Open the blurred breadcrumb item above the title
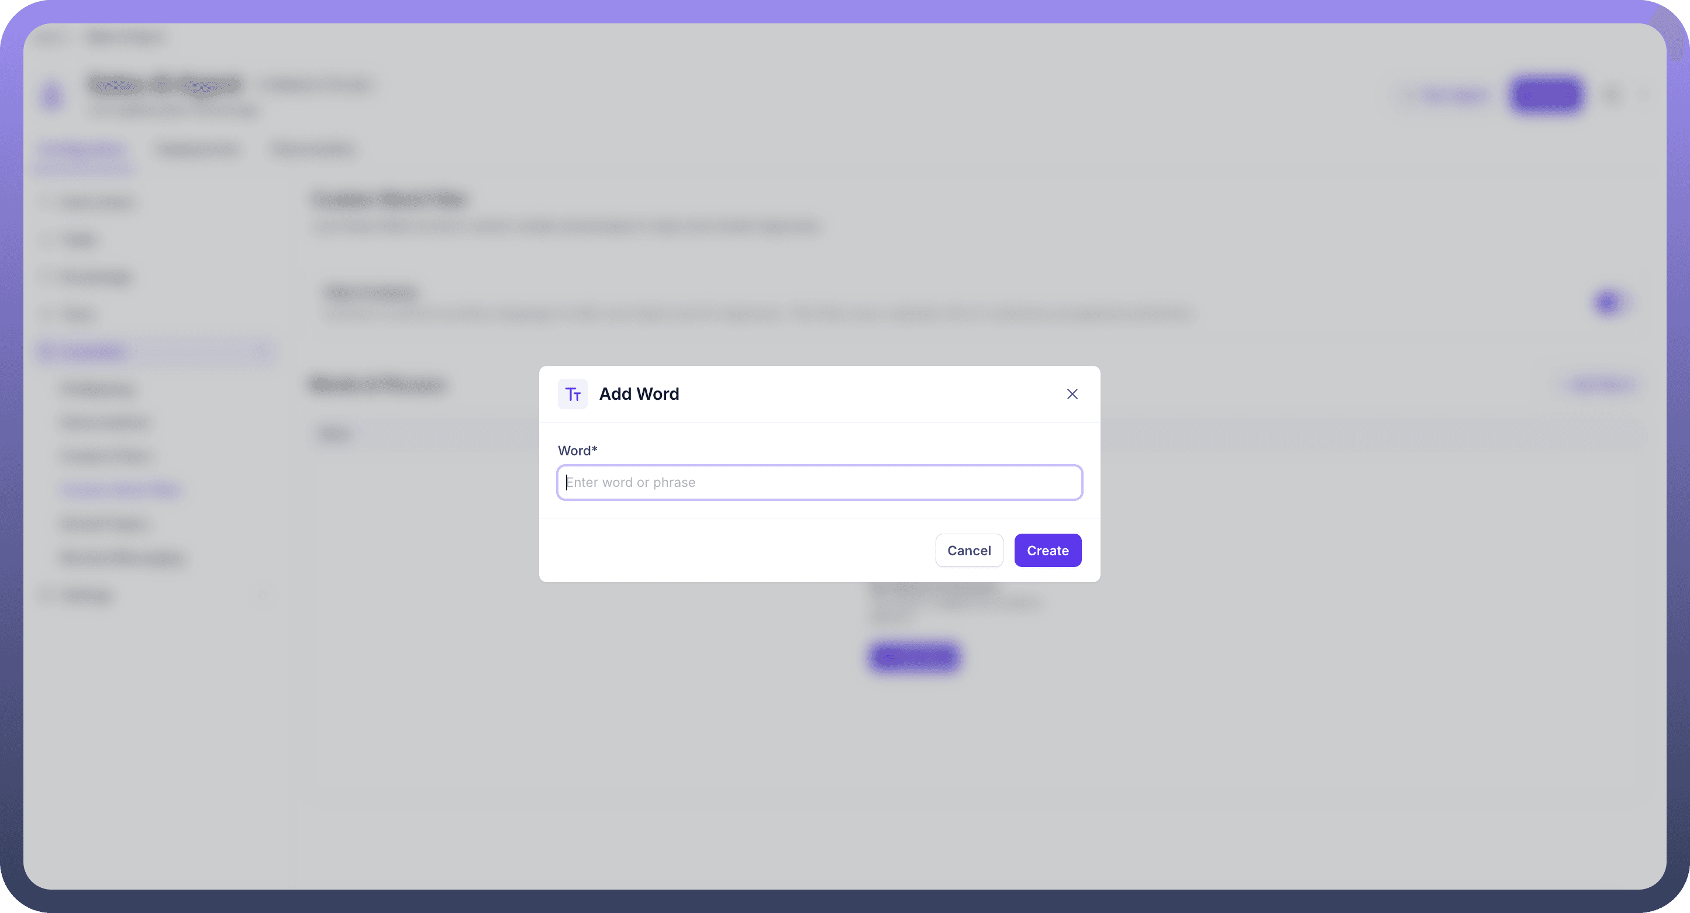Screen dimensions: 1690x913 [x=125, y=38]
